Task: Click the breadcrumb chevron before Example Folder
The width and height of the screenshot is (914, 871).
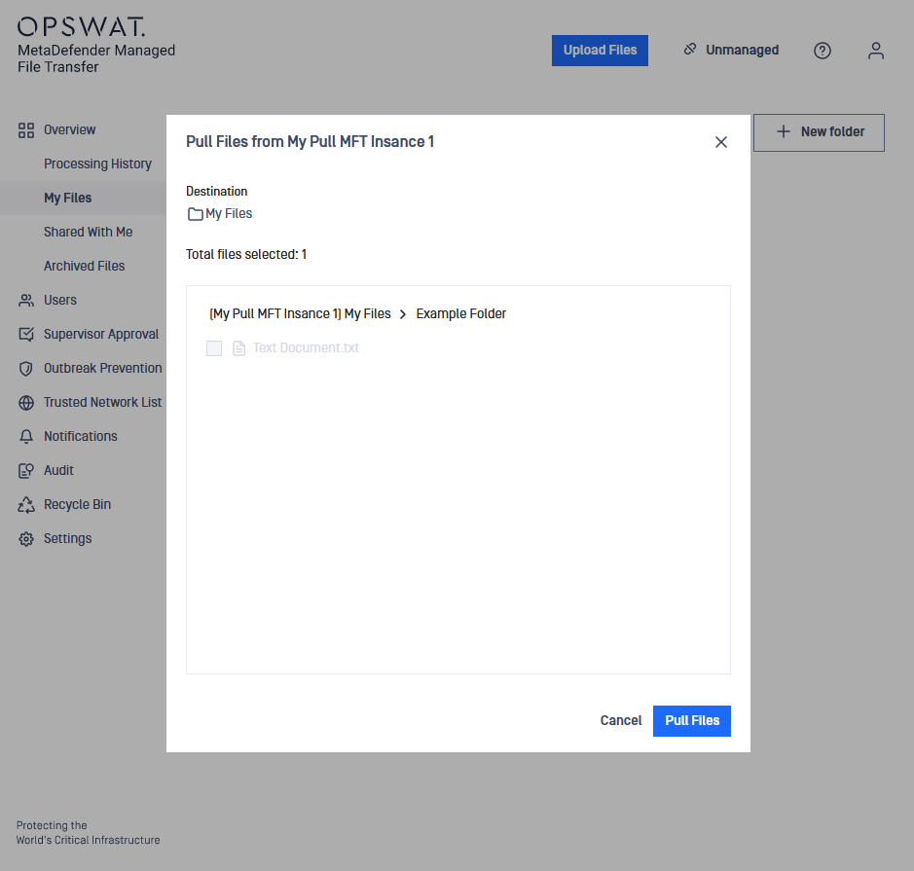Action: 403,314
